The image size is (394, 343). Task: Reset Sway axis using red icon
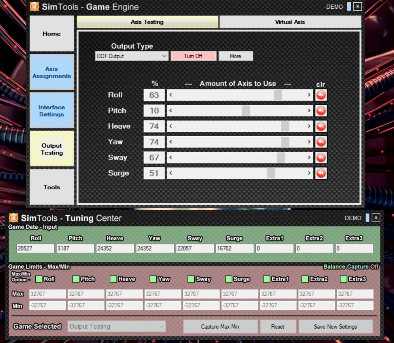(321, 157)
